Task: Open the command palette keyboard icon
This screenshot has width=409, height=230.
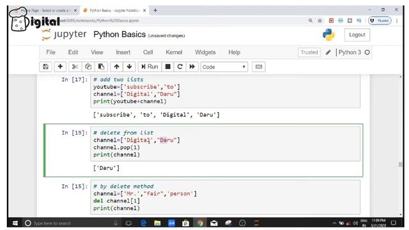Action: (259, 66)
